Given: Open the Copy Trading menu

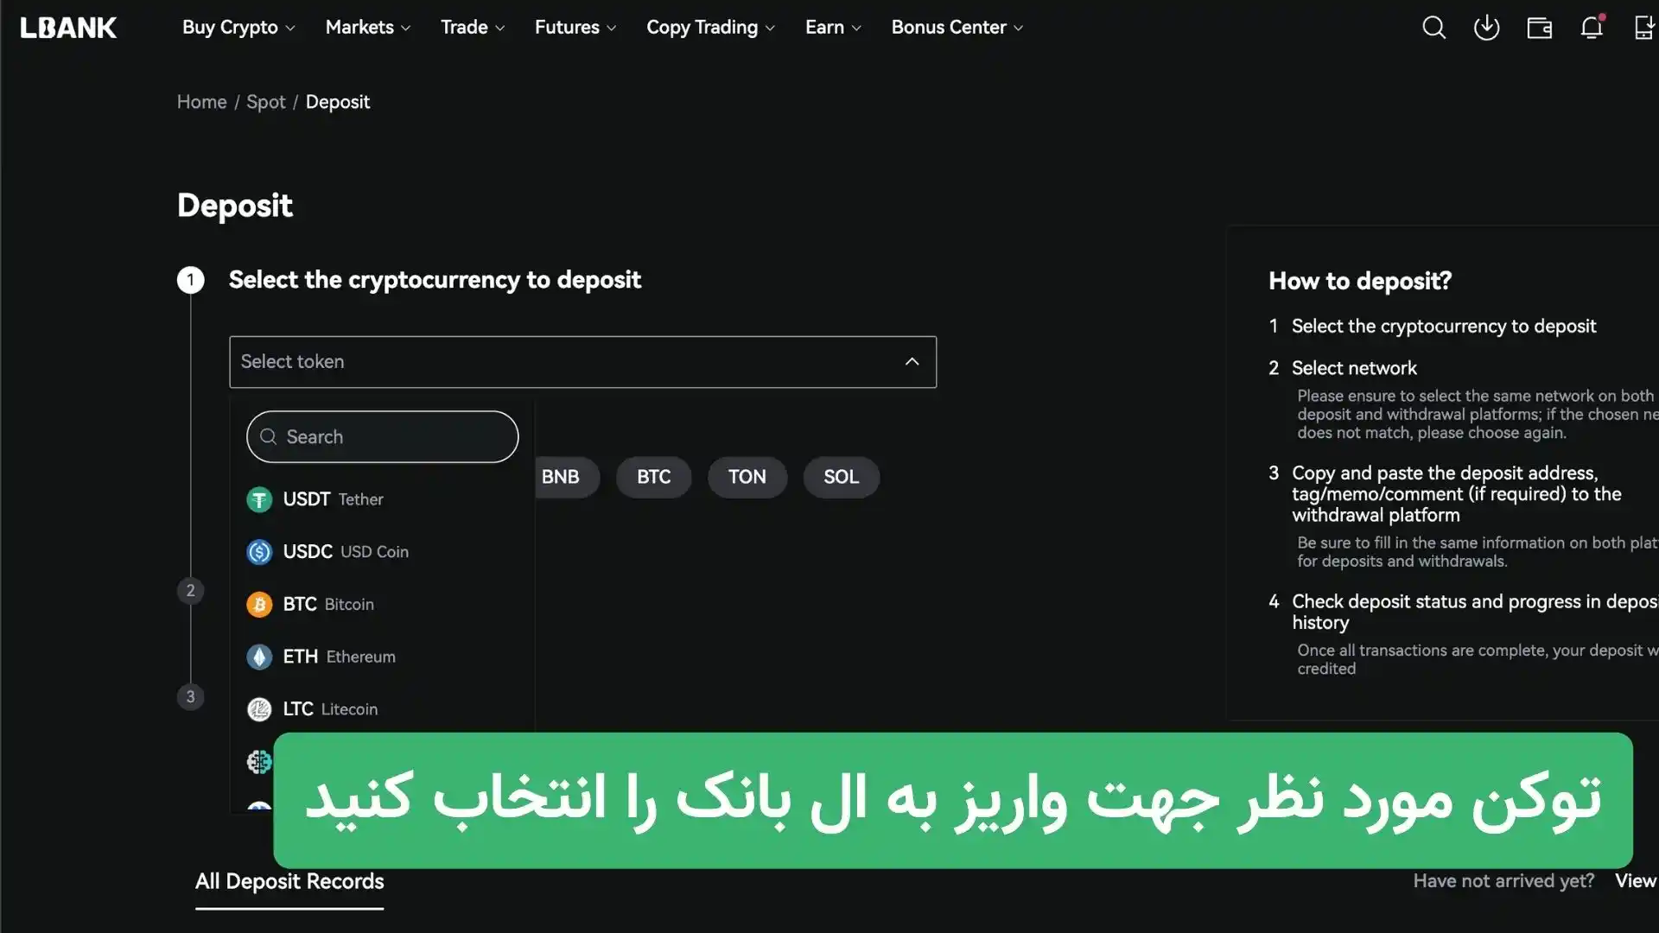Looking at the screenshot, I should click(710, 28).
